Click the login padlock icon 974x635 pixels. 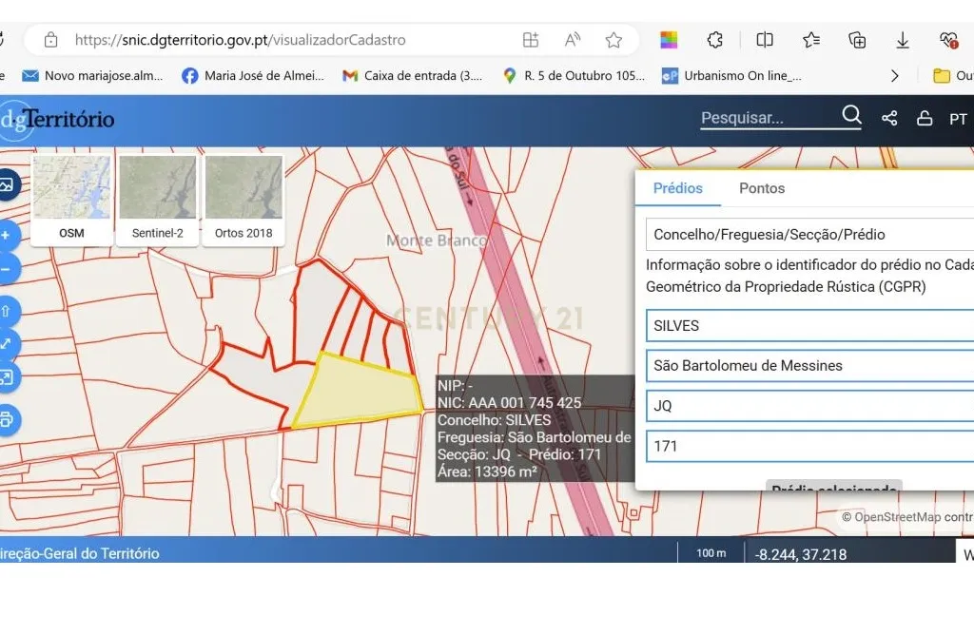[924, 119]
